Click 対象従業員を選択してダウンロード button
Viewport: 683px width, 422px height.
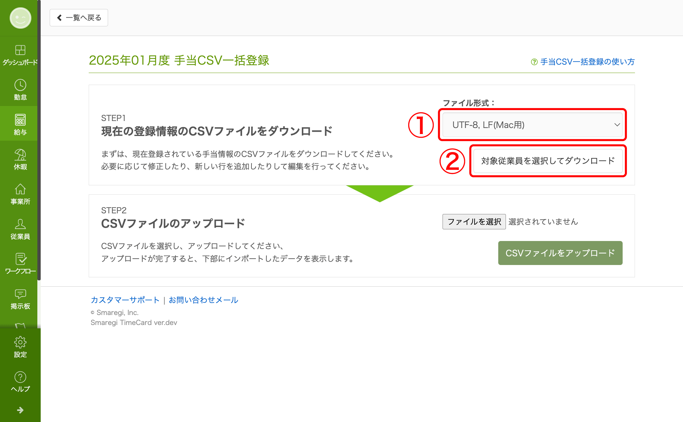[548, 161]
